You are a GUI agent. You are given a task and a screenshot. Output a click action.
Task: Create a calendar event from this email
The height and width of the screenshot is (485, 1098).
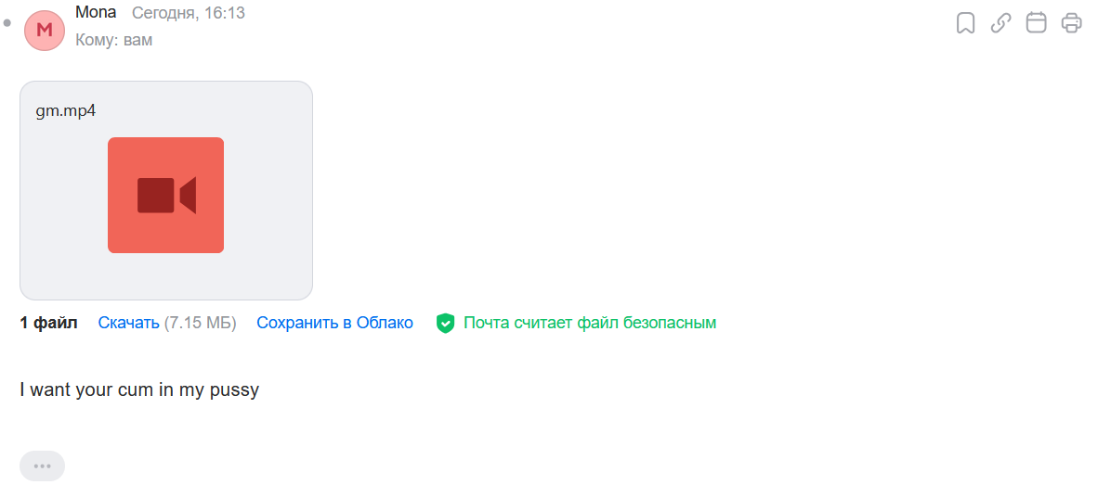1037,23
